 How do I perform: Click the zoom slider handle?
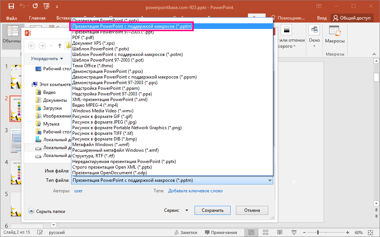(318, 232)
